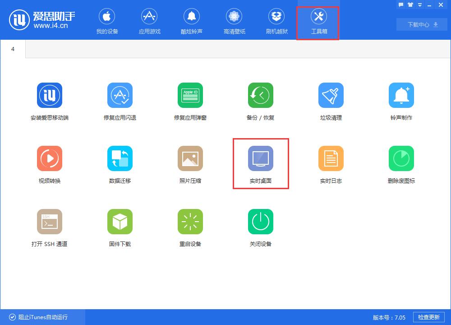
Task: Open the 实时桌面 live desktop tool
Action: pyautogui.click(x=261, y=162)
